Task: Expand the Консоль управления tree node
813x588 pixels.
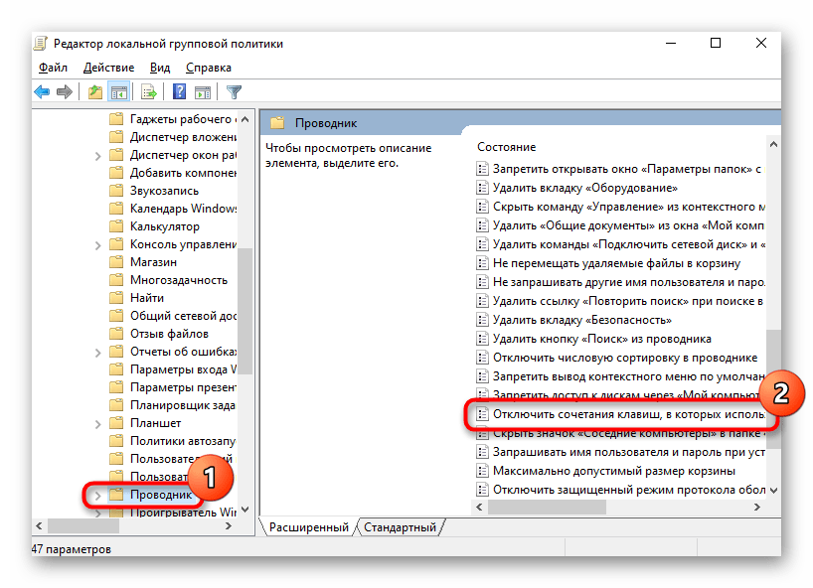Action: (x=97, y=244)
